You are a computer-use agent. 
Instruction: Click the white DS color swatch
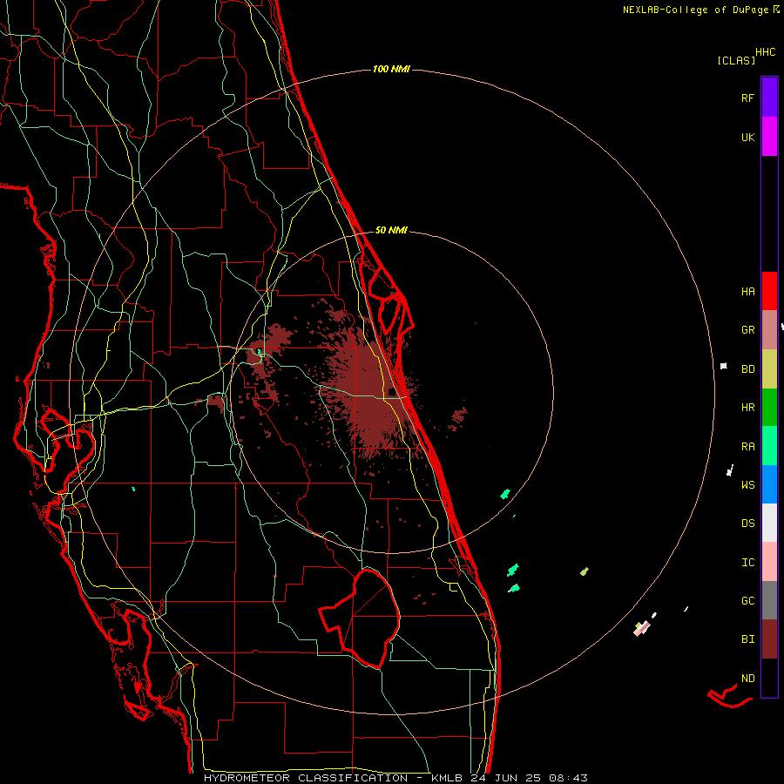[x=769, y=523]
